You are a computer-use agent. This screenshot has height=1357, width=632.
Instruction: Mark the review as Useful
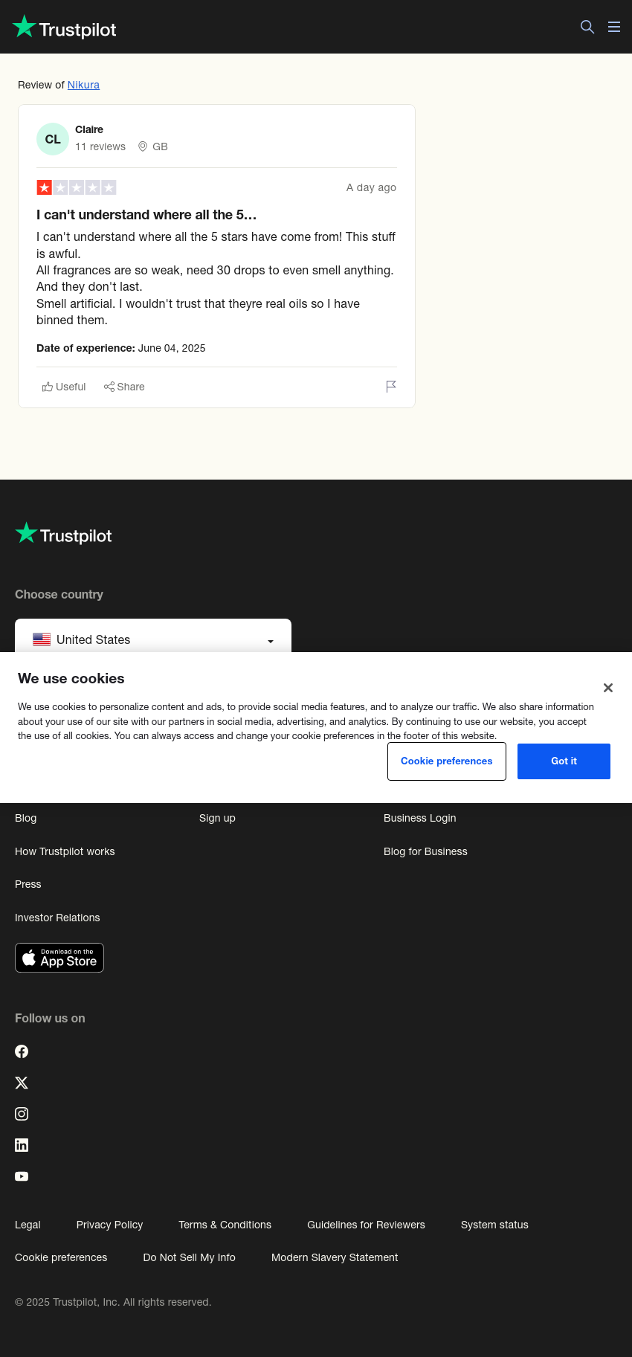pos(64,387)
